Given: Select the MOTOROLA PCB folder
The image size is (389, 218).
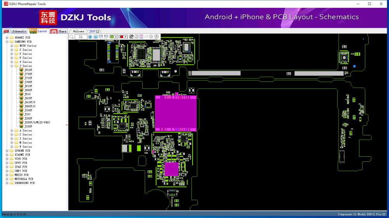Looking at the screenshot, I should [24, 179].
